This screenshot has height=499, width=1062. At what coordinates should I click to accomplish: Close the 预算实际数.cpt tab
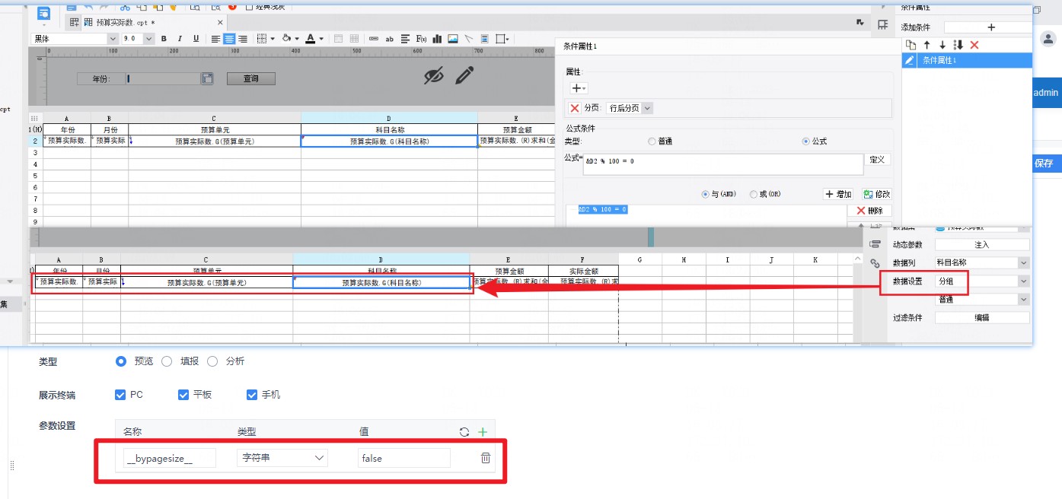(220, 24)
